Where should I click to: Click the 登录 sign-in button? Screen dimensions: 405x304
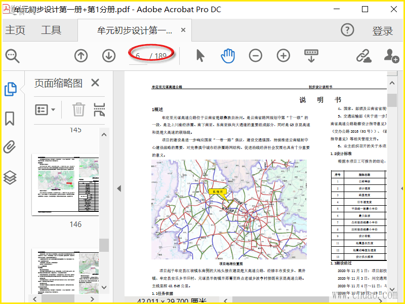(383, 31)
